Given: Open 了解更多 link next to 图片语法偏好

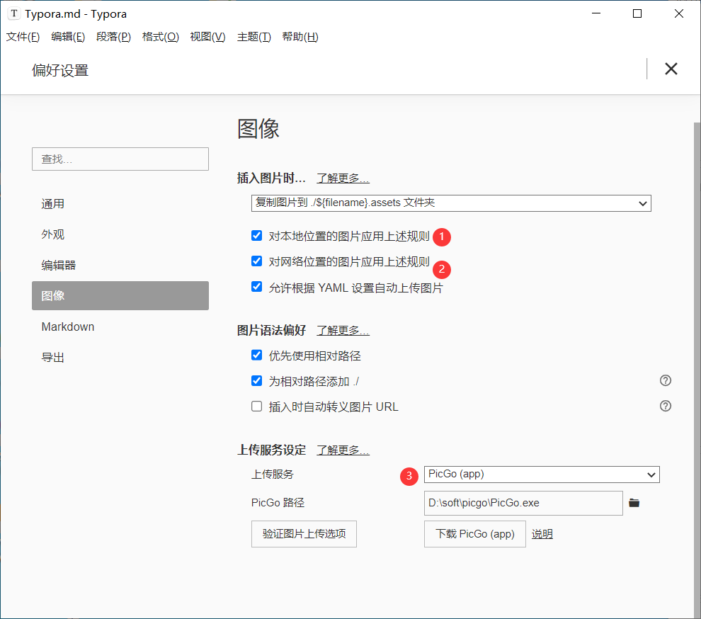Looking at the screenshot, I should [343, 331].
